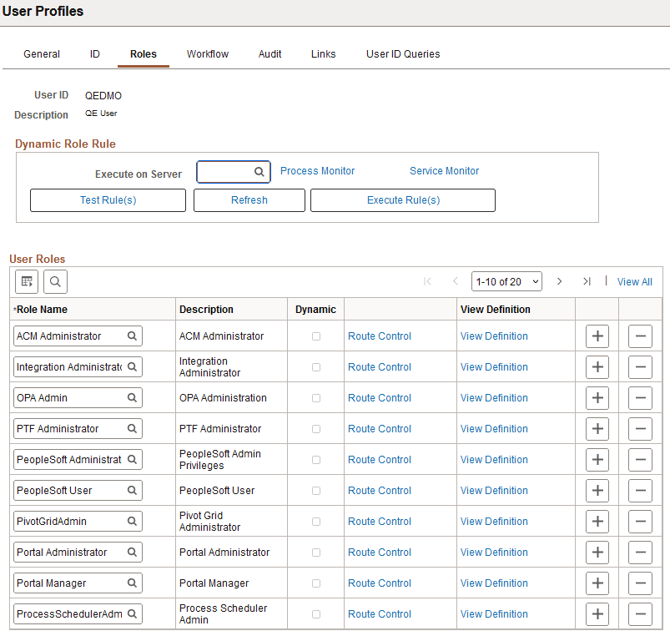Viewport: 670px width, 641px height.
Task: Toggle the Dynamic checkbox for ACM Administrator
Action: tap(315, 336)
